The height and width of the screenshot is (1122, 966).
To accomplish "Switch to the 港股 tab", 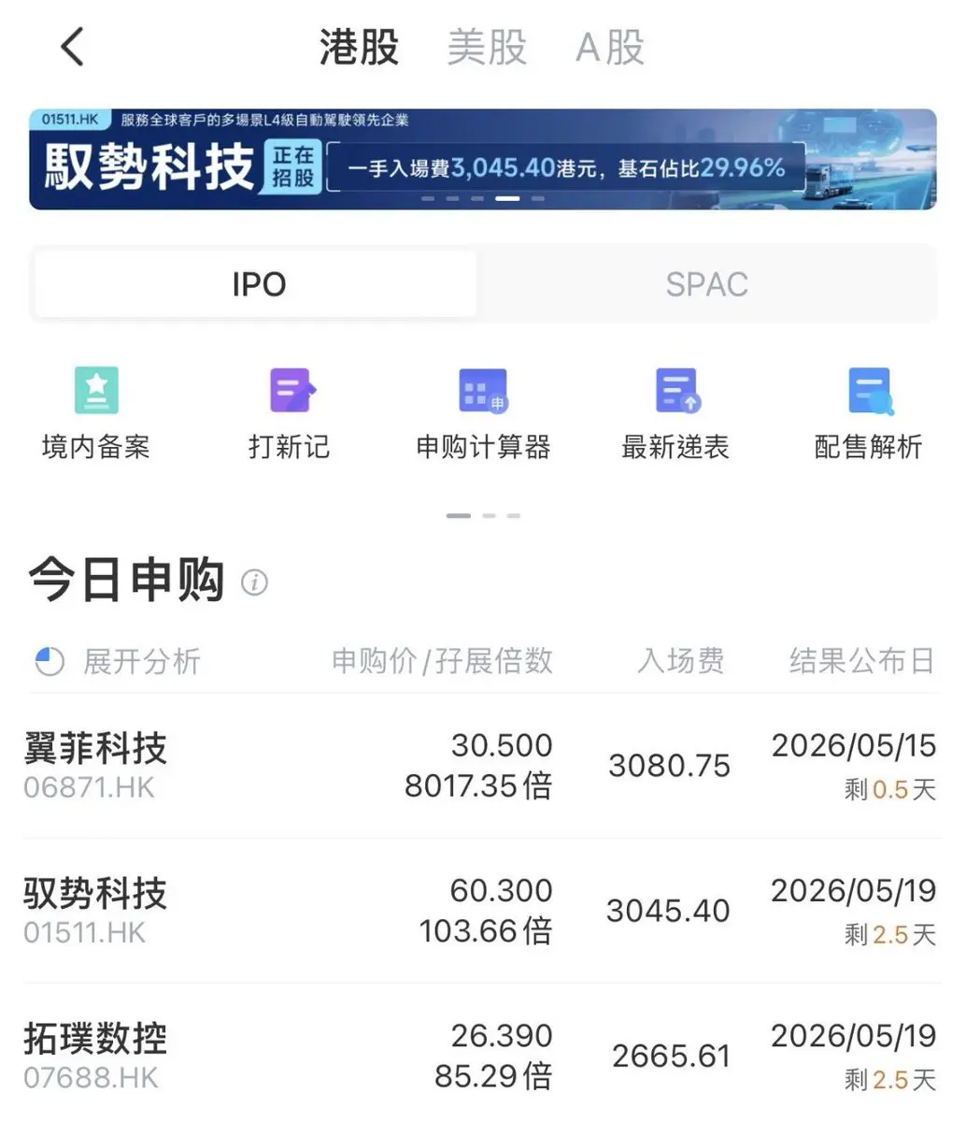I will 359,47.
